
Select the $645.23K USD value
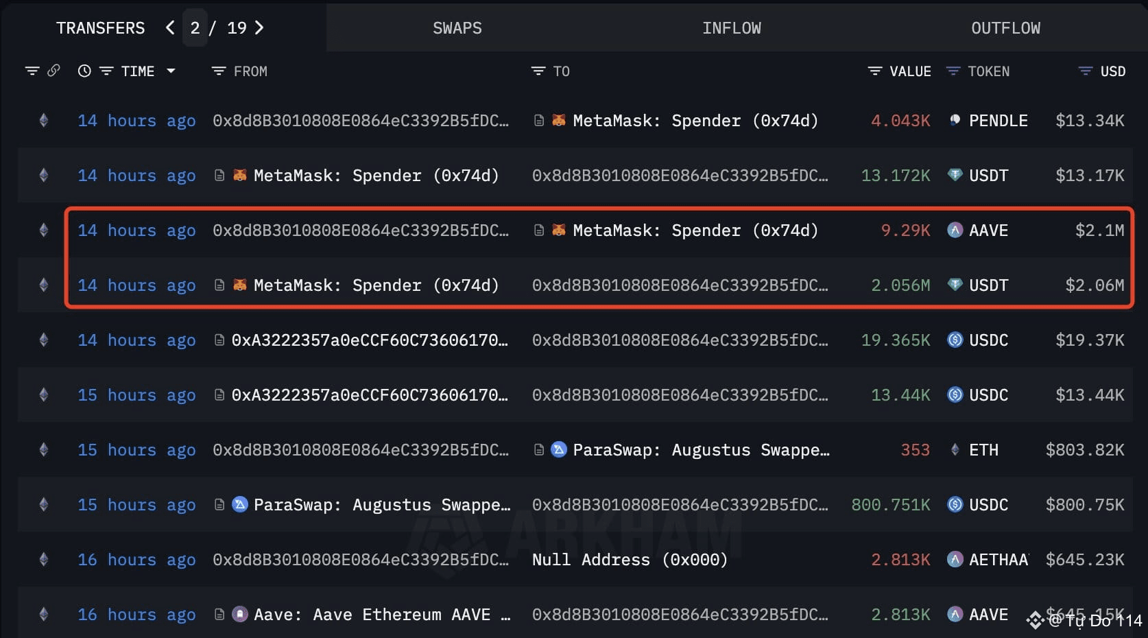click(x=1085, y=560)
